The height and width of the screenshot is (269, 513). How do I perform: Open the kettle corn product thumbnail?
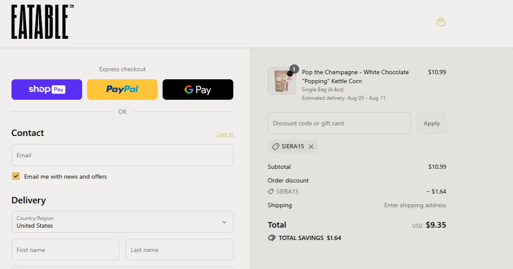[282, 81]
